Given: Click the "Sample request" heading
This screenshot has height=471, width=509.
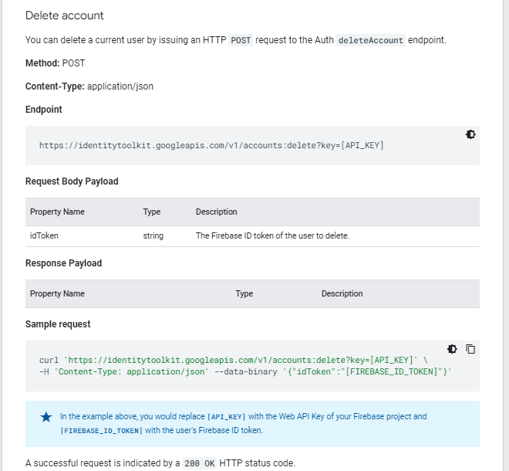Looking at the screenshot, I should 58,324.
